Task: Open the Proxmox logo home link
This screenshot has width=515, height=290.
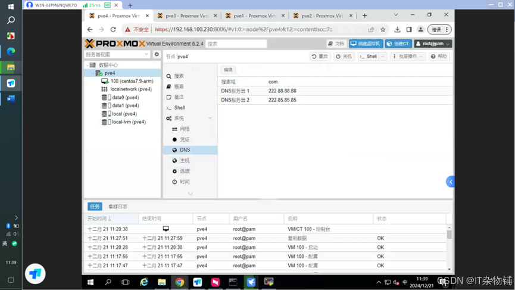Action: point(115,43)
